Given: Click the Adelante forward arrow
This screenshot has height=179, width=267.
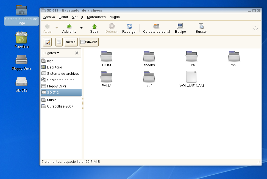Looking at the screenshot, I should click(69, 26).
